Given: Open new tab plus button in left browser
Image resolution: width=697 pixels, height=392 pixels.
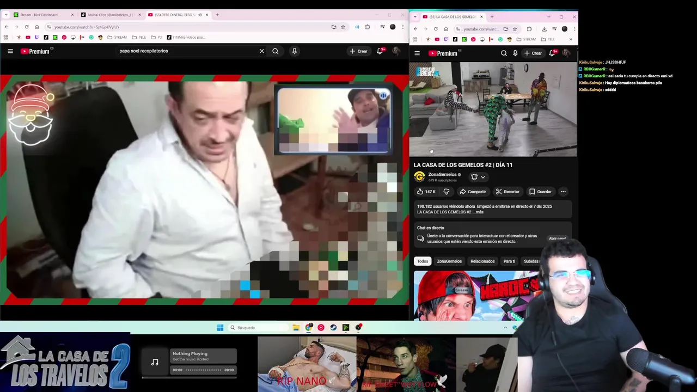Looking at the screenshot, I should pyautogui.click(x=217, y=15).
